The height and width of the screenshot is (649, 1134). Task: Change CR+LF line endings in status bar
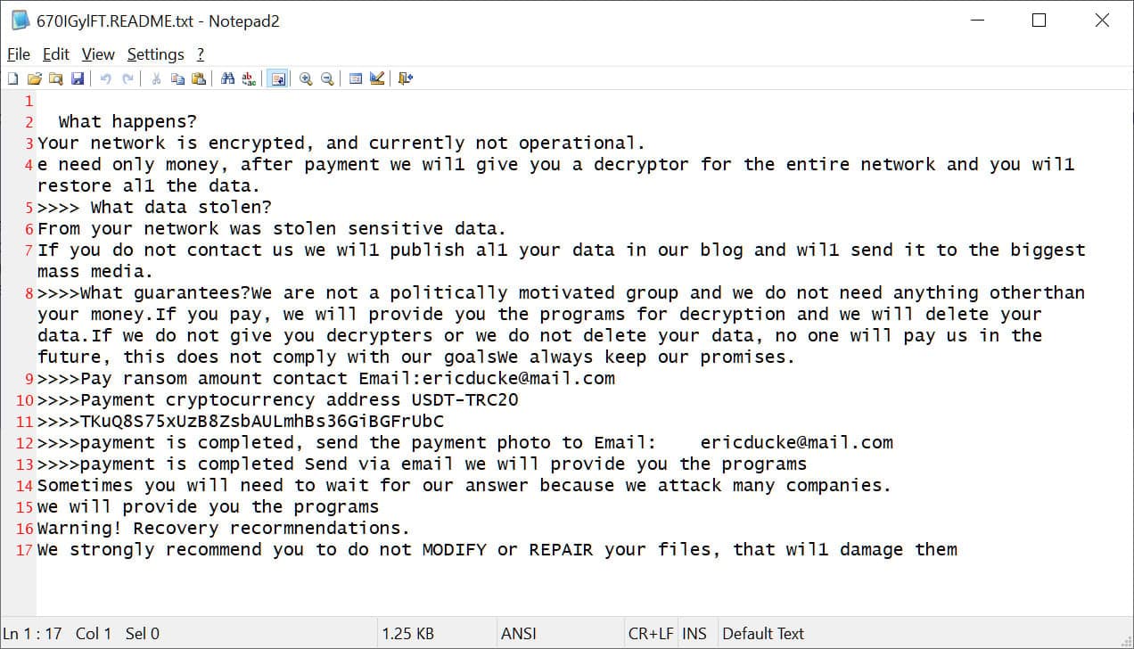[x=650, y=634]
